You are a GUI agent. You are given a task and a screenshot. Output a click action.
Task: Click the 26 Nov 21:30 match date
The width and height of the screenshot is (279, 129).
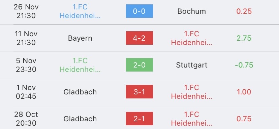[26, 11]
